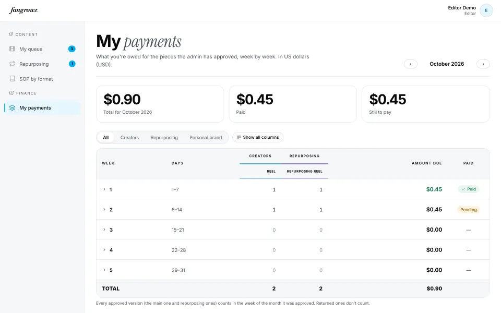Open Repurposing in sidebar

click(x=42, y=64)
